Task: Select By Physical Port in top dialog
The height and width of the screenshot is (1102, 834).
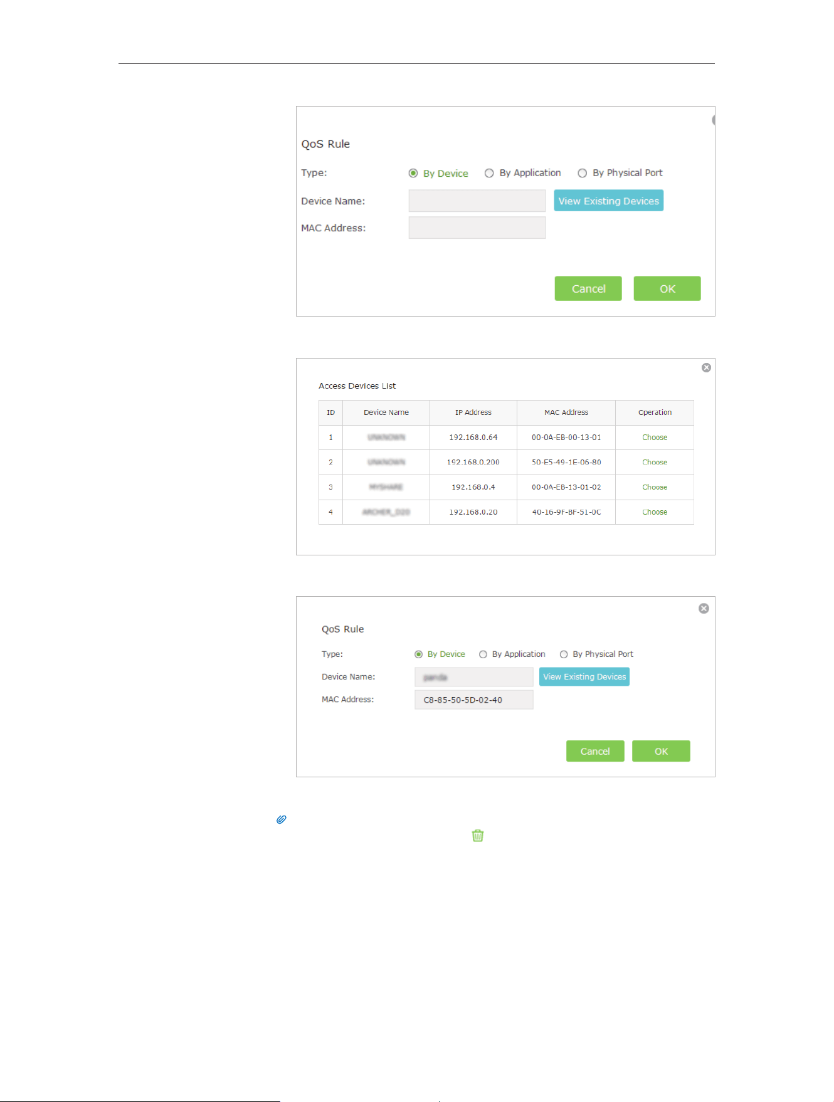Action: [583, 173]
